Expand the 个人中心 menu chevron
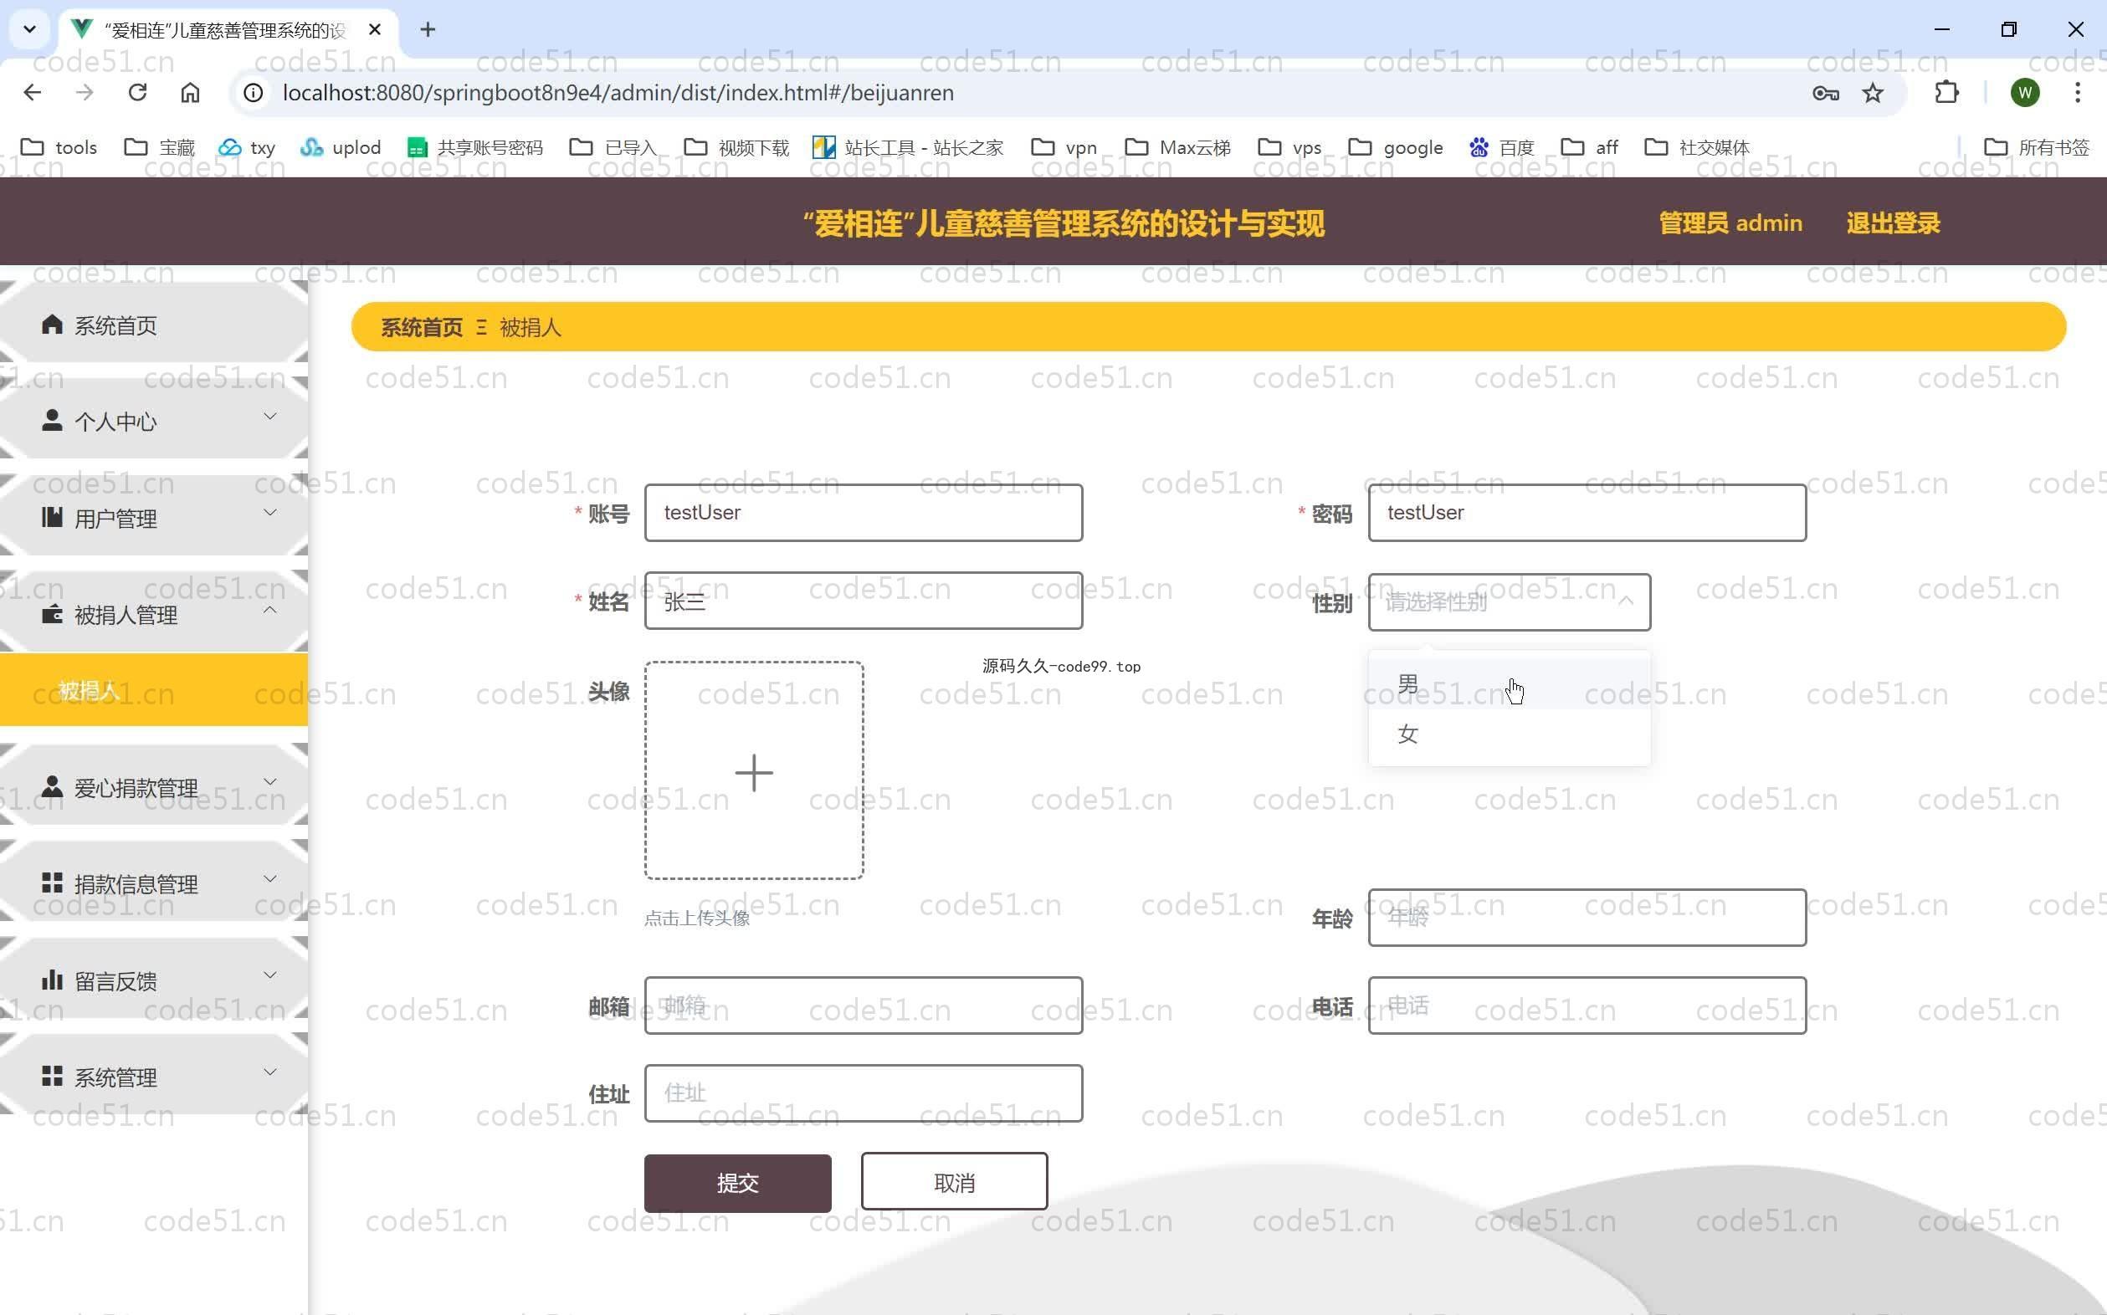Viewport: 2107px width, 1315px height. [x=270, y=416]
